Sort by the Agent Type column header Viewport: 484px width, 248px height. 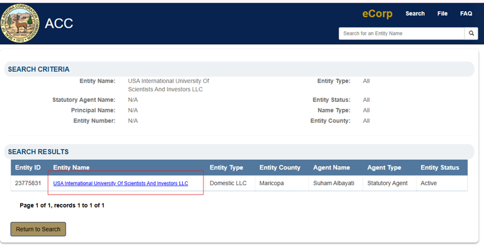tap(384, 167)
